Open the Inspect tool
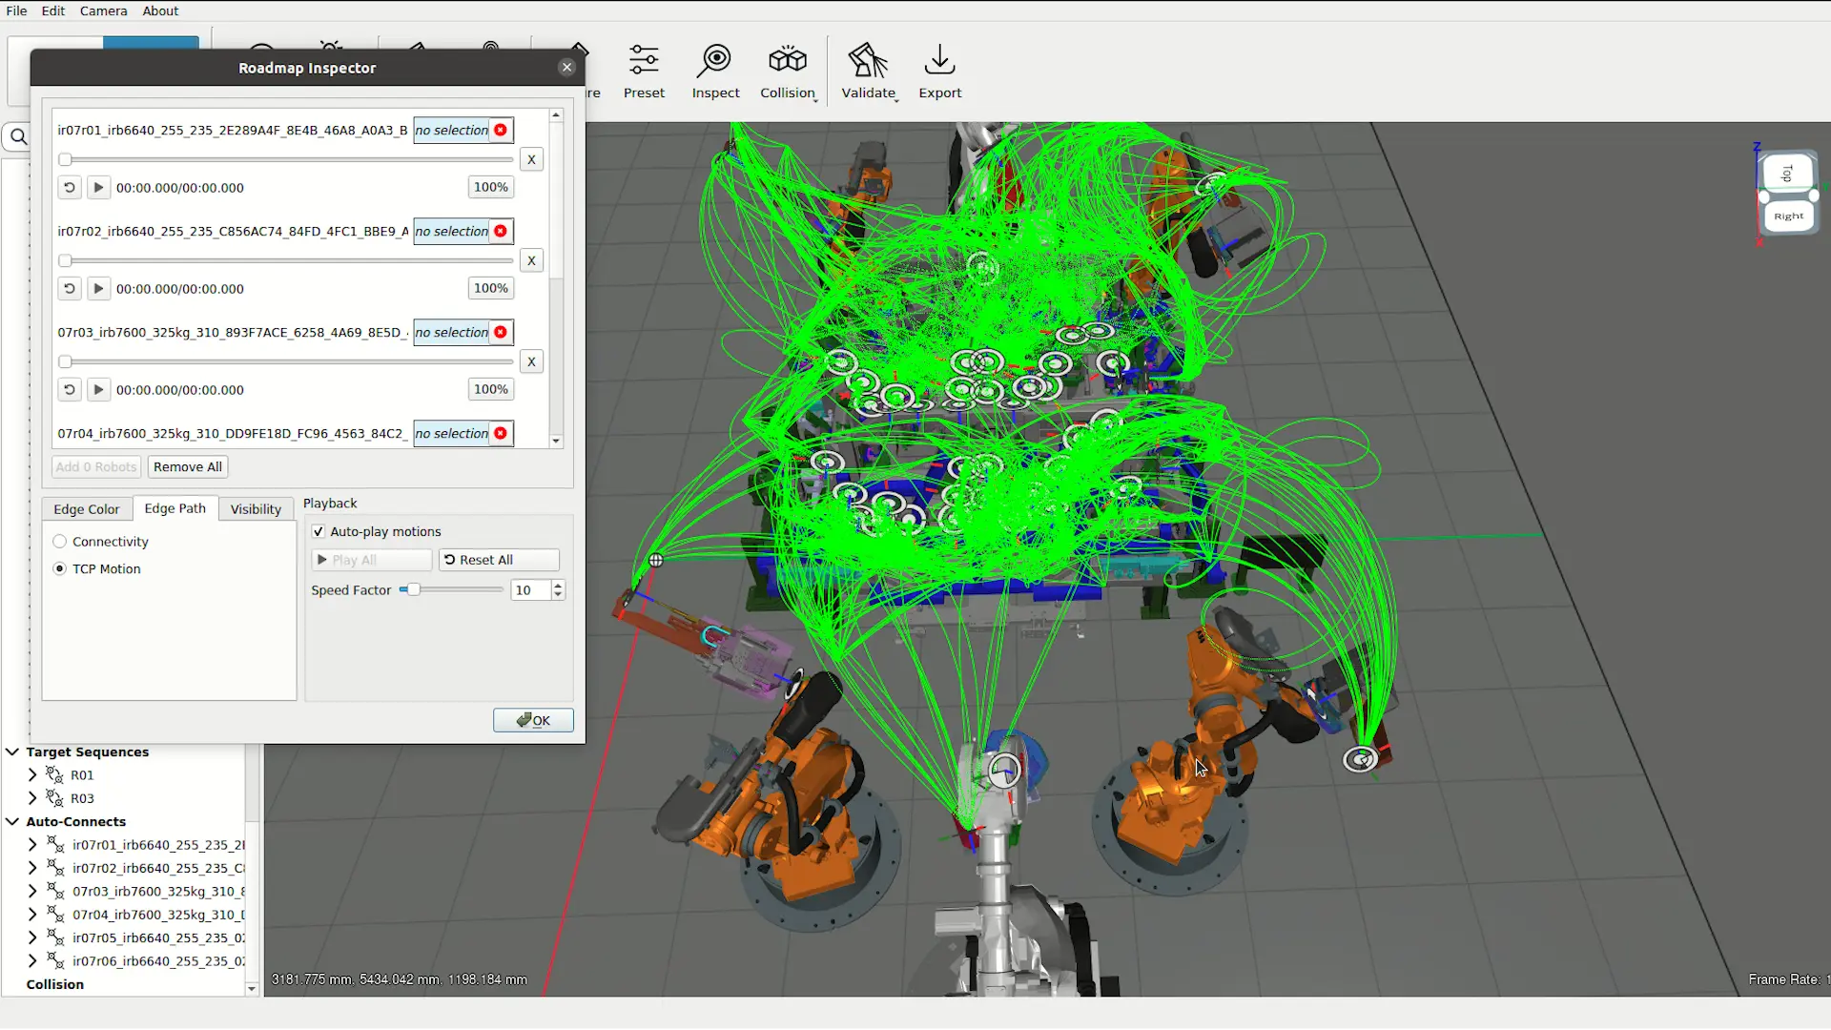This screenshot has width=1831, height=1030. (x=715, y=72)
